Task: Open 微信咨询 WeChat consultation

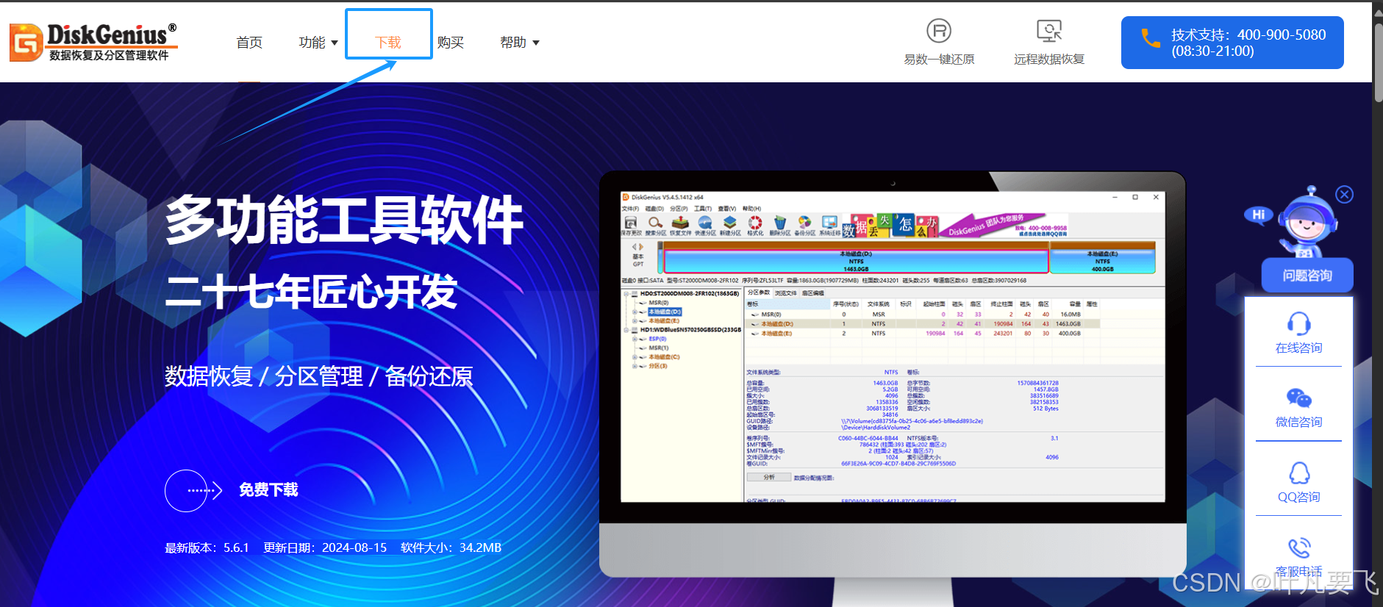Action: click(x=1298, y=407)
